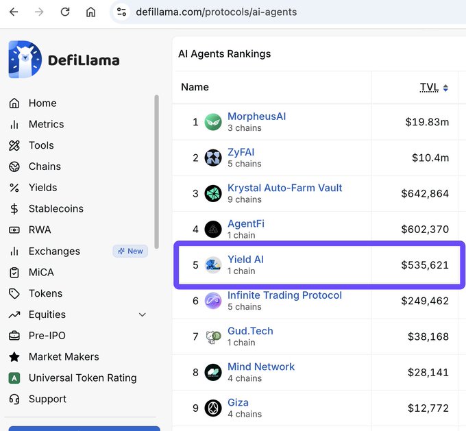Click the Support headset icon

[14, 399]
